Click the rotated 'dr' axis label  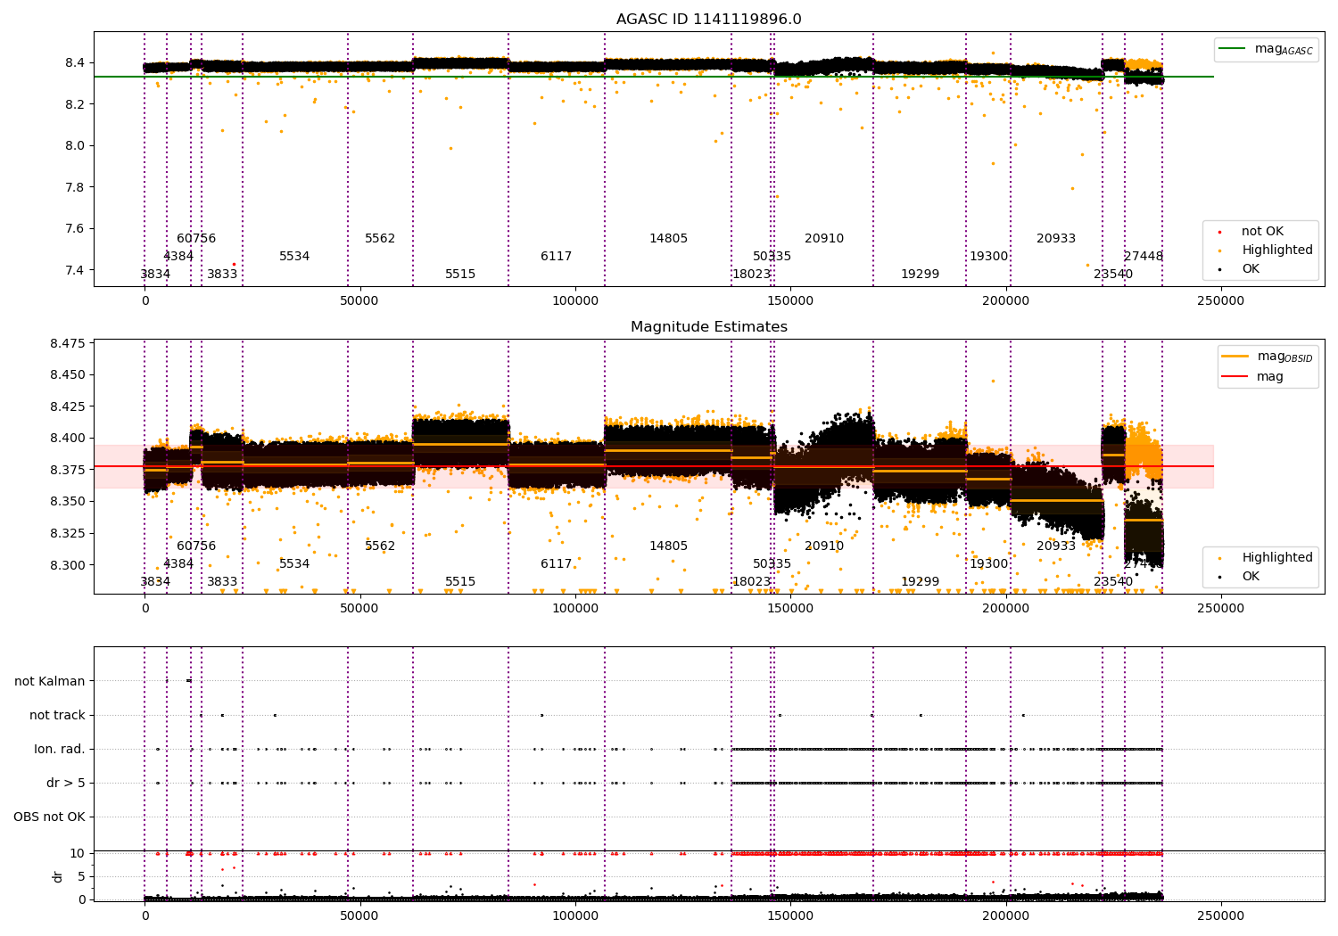click(x=58, y=876)
